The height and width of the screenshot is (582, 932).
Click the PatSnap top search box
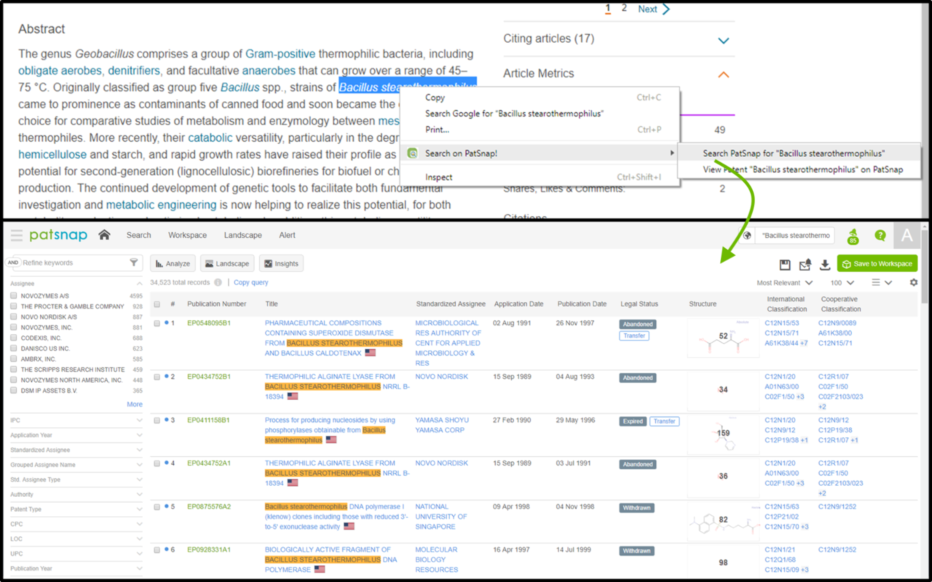(x=794, y=236)
